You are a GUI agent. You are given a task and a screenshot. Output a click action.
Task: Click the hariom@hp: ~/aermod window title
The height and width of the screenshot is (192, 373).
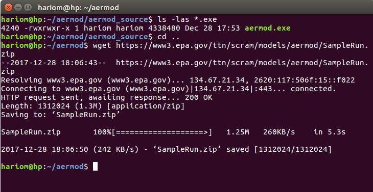[78, 8]
